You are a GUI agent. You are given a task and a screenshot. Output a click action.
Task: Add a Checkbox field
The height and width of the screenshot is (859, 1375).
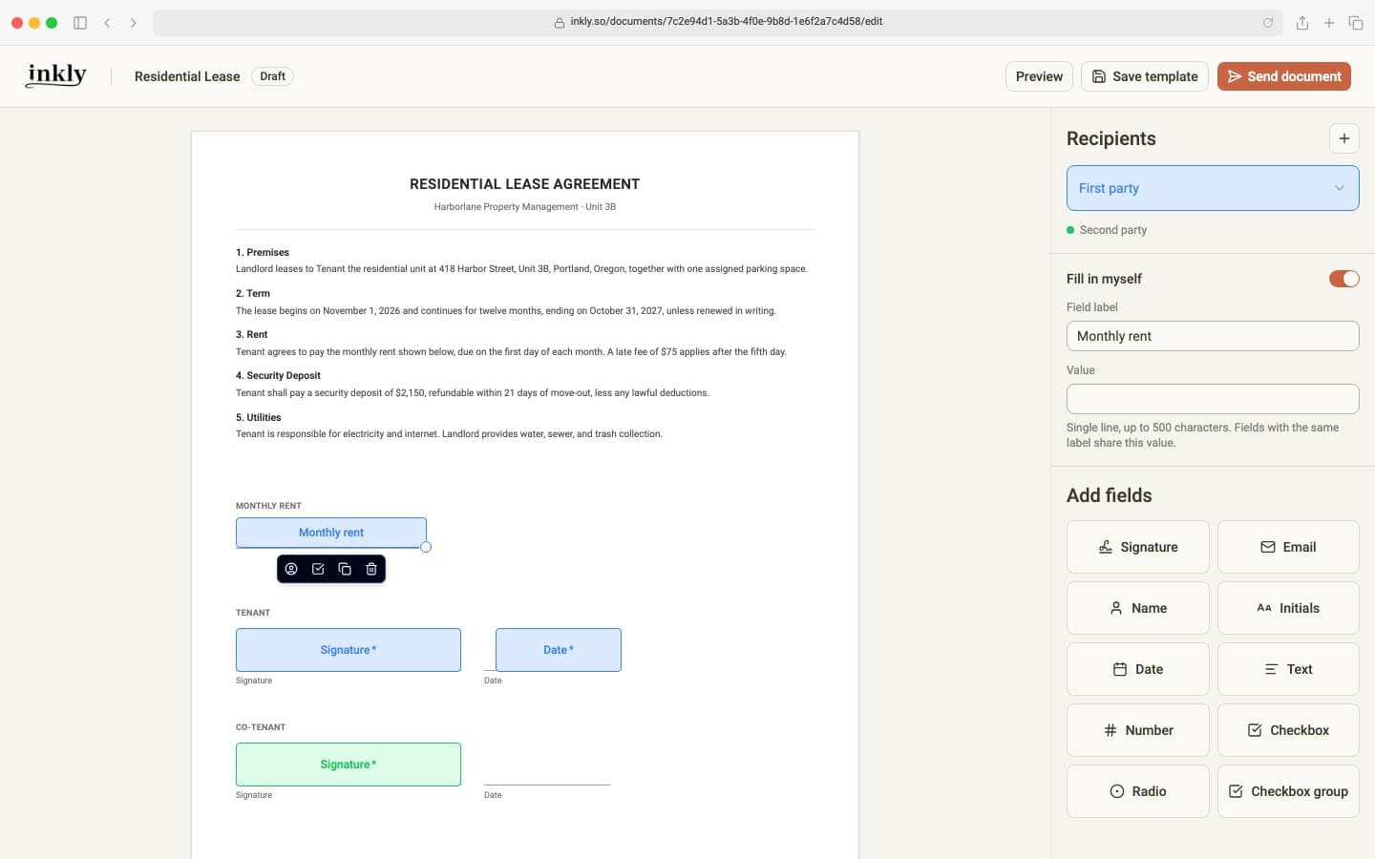coord(1288,730)
